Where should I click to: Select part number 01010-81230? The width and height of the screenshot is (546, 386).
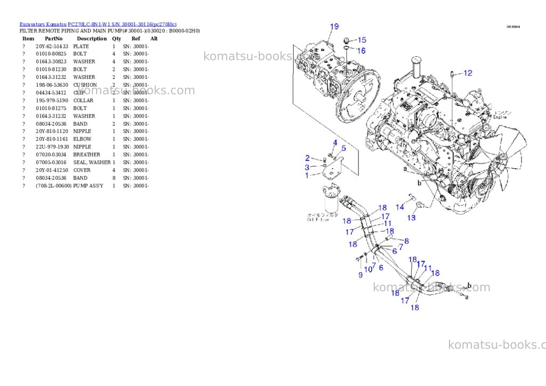[51, 69]
